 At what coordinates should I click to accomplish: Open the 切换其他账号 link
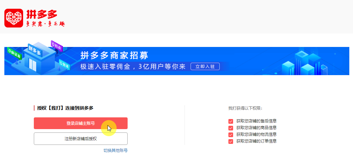(116, 150)
